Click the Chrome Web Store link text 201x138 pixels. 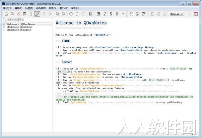[x=89, y=91]
